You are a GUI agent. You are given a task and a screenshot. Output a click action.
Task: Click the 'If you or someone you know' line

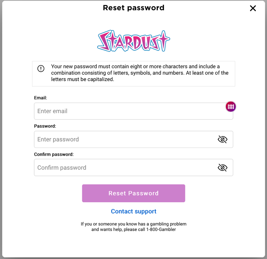tap(133, 224)
